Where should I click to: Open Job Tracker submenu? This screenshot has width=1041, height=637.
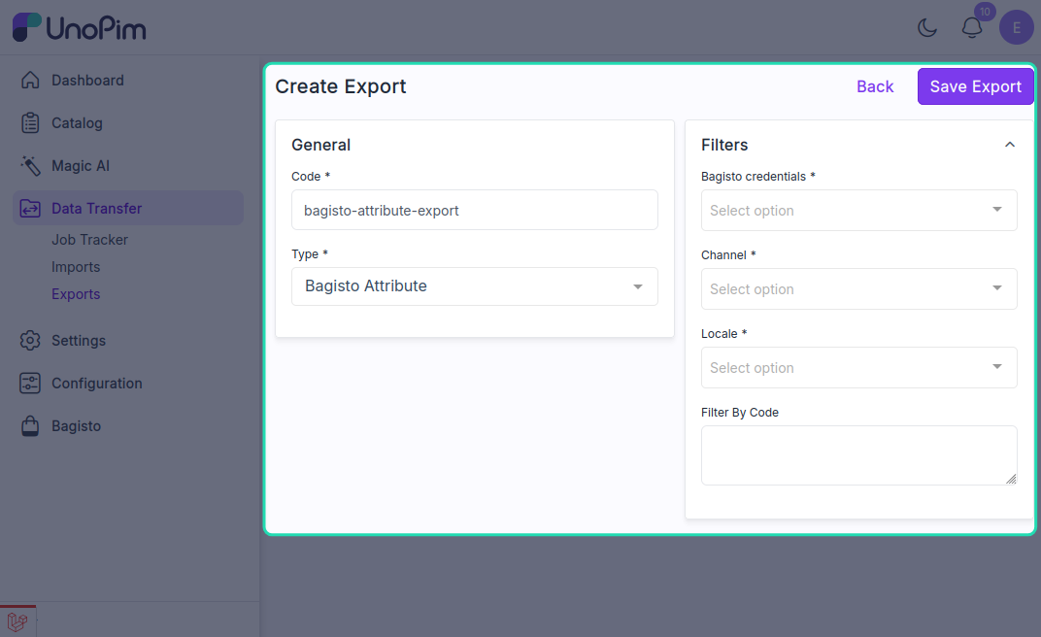(x=89, y=240)
